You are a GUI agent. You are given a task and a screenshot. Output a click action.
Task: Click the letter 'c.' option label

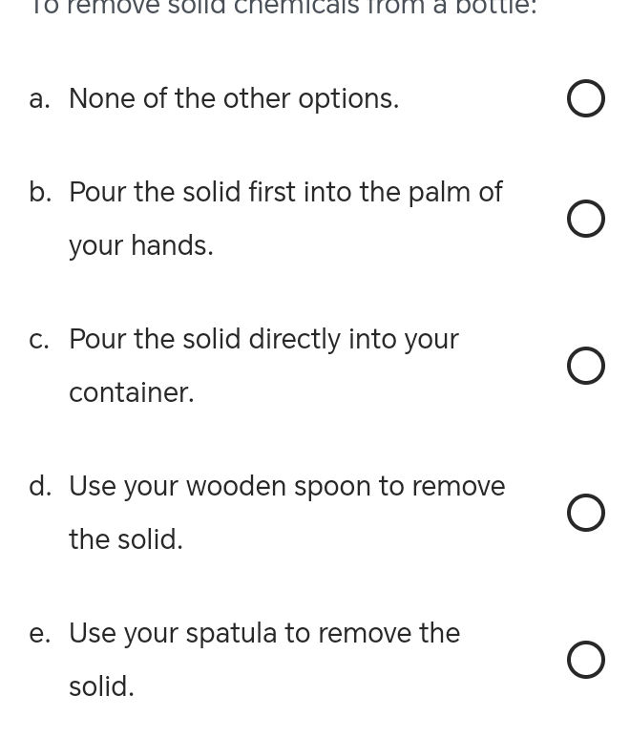40,339
